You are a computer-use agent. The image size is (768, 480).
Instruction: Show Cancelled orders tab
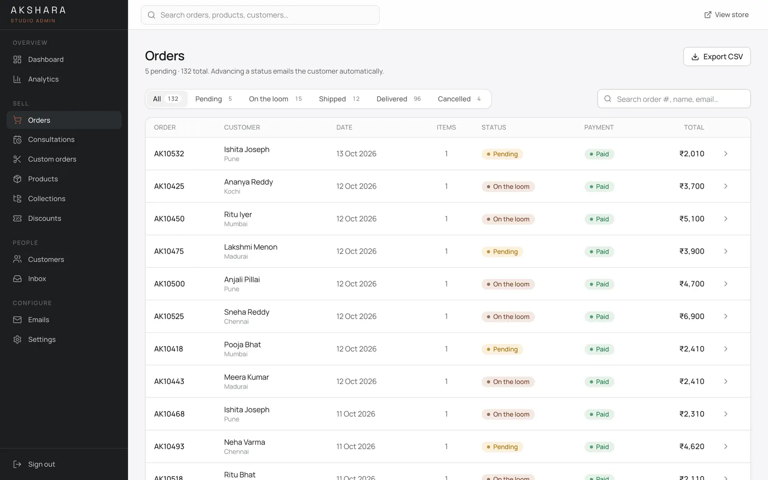click(459, 99)
